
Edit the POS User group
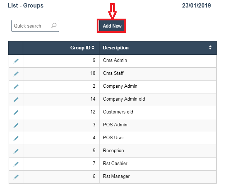(16, 138)
